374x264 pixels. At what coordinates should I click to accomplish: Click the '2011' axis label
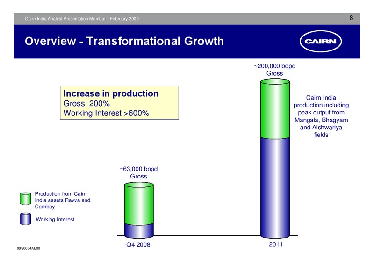pyautogui.click(x=276, y=244)
